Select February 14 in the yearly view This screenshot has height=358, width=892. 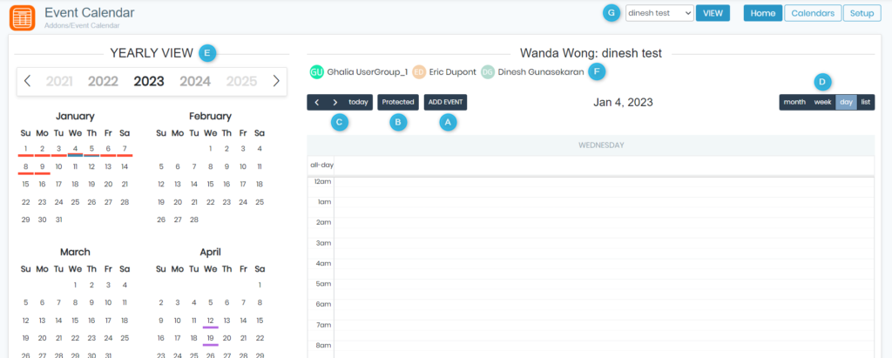pos(194,185)
